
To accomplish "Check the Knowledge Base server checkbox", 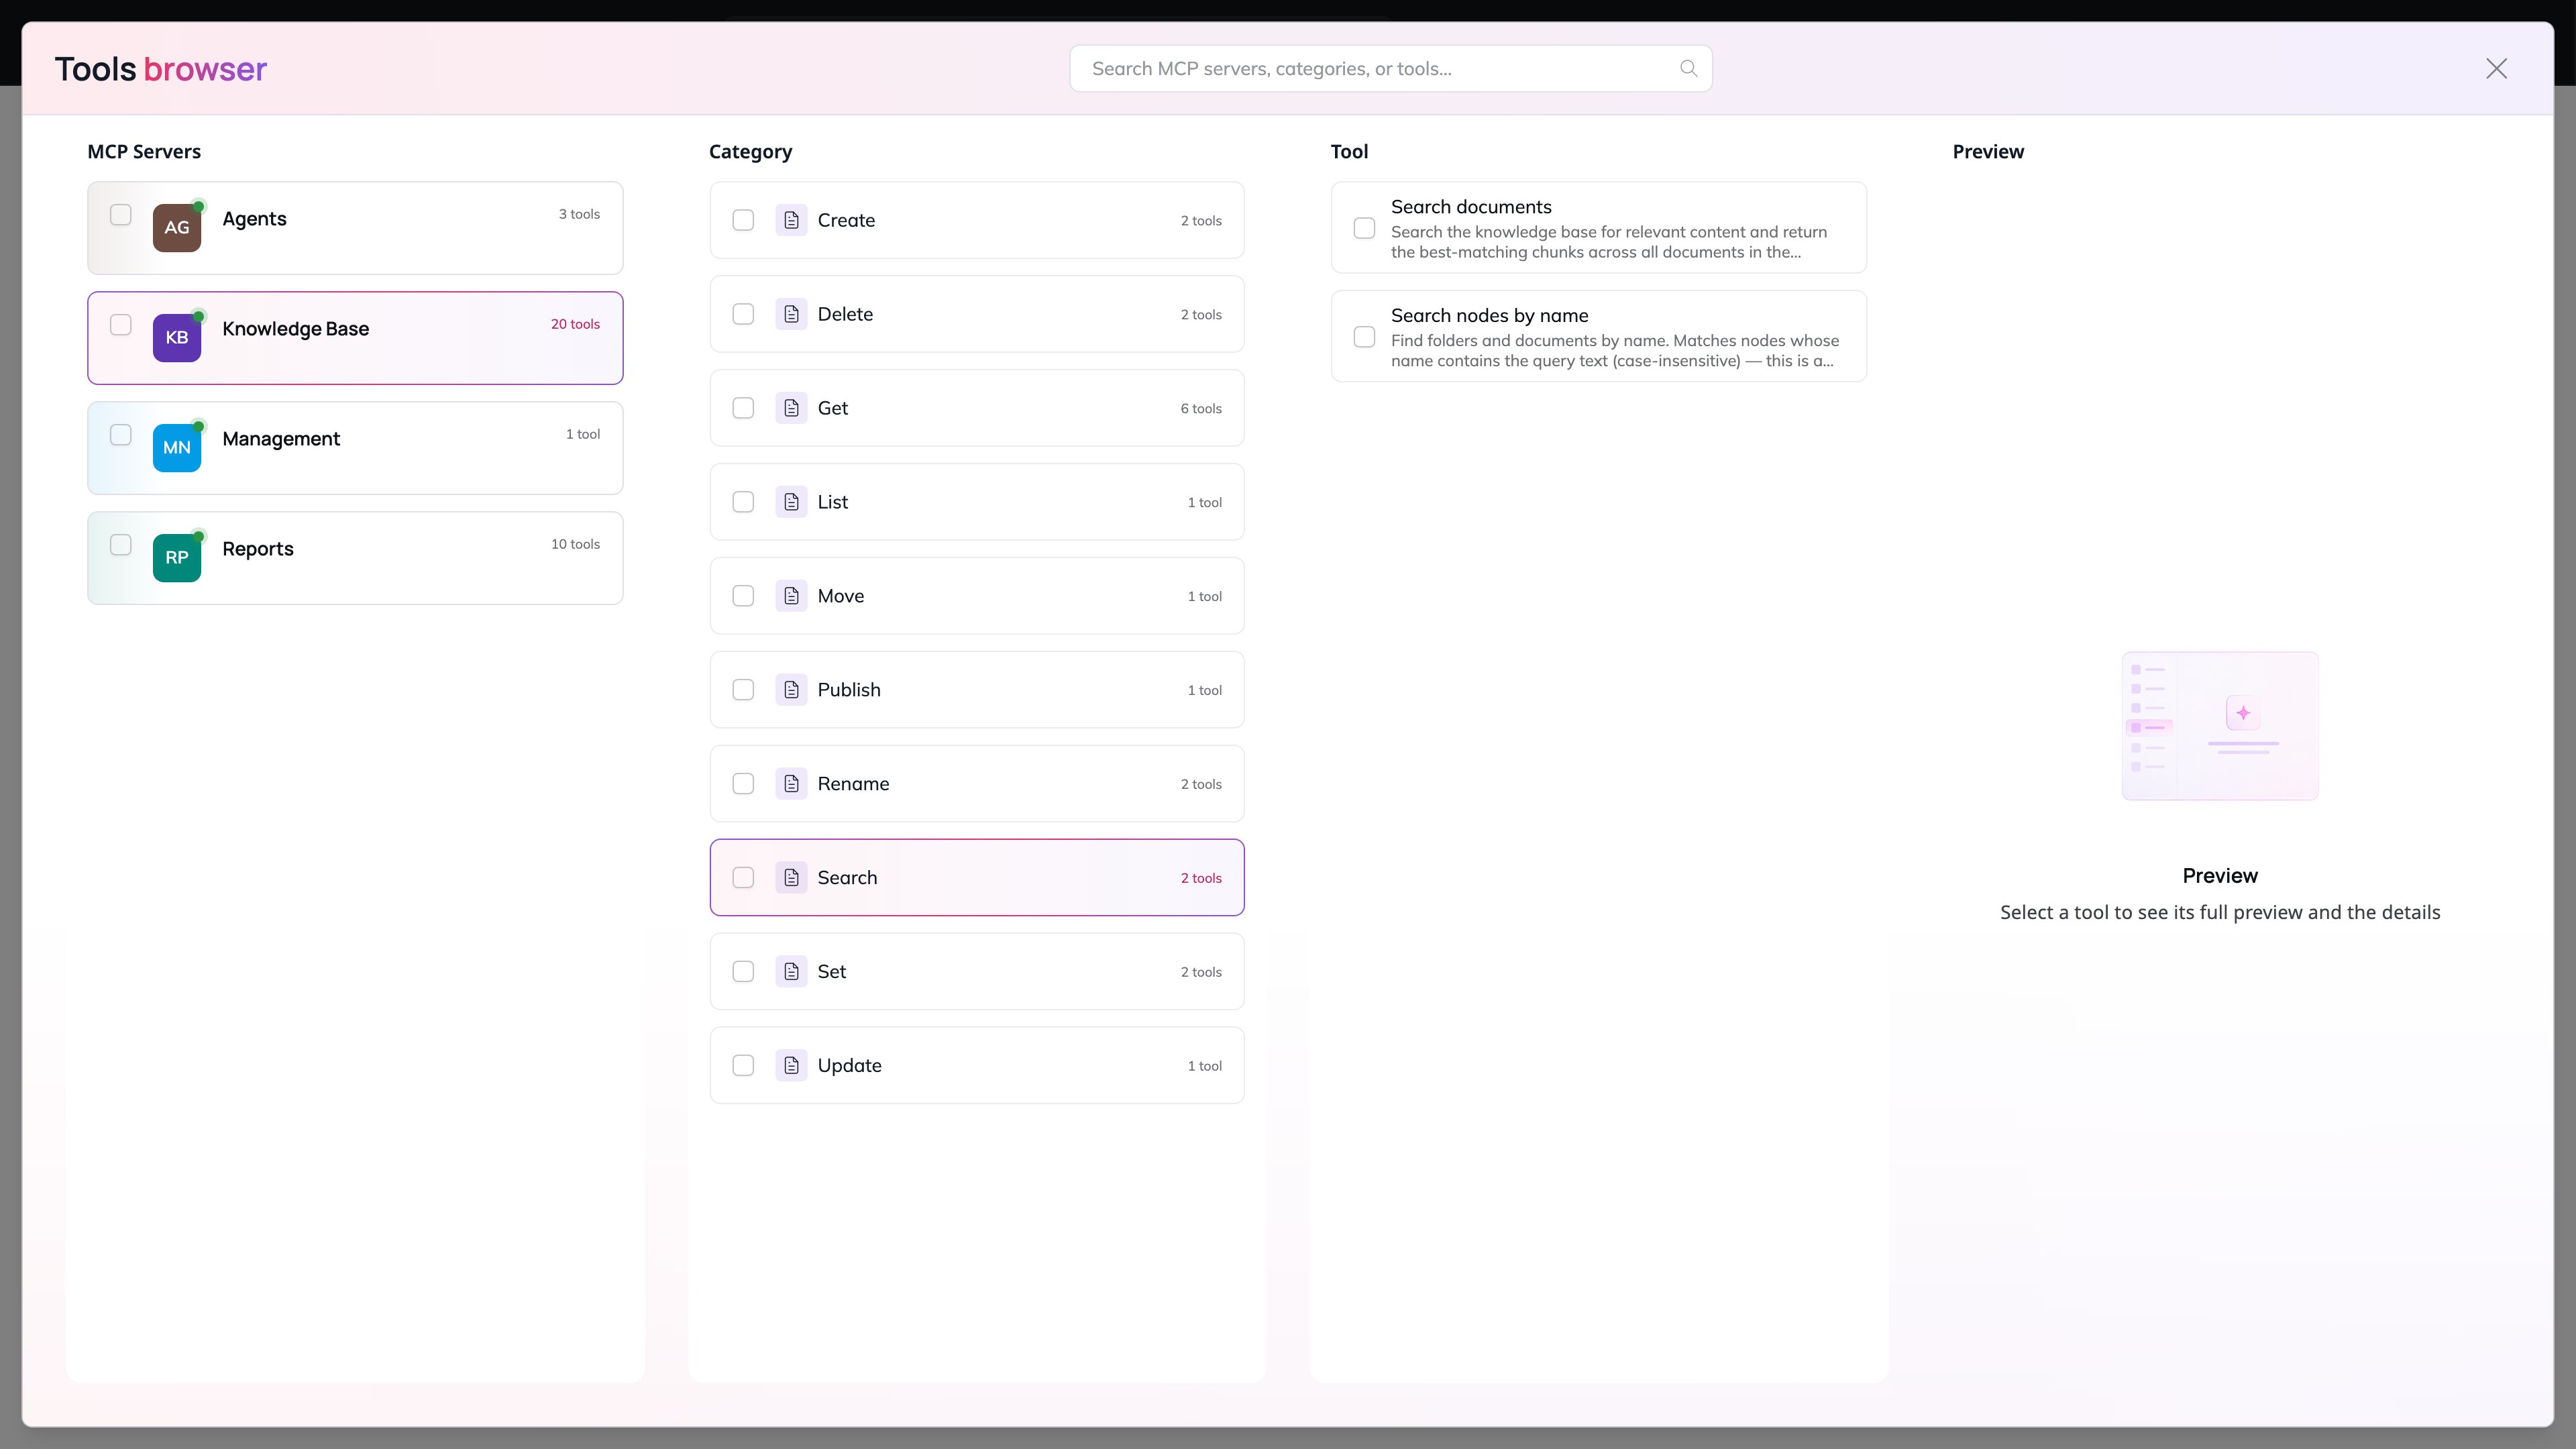I will [121, 325].
